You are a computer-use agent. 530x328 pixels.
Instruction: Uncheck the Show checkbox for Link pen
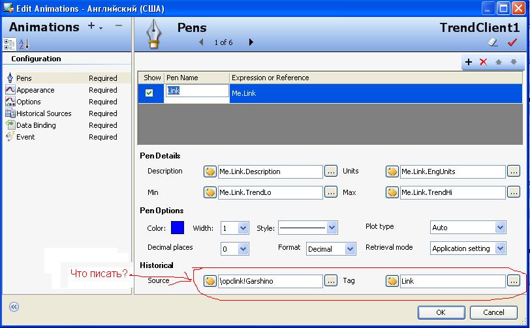149,93
